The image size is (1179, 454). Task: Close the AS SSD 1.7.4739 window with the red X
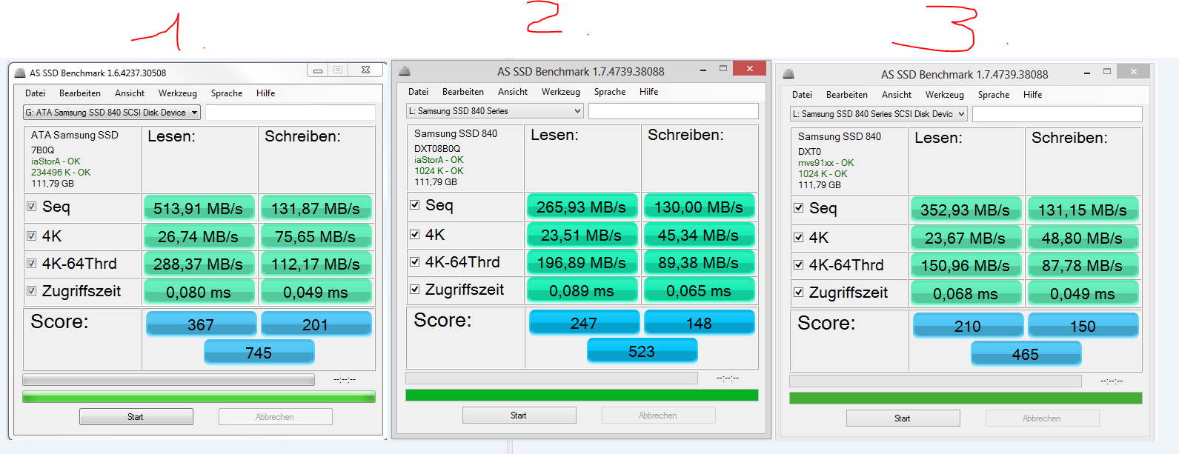(x=749, y=68)
